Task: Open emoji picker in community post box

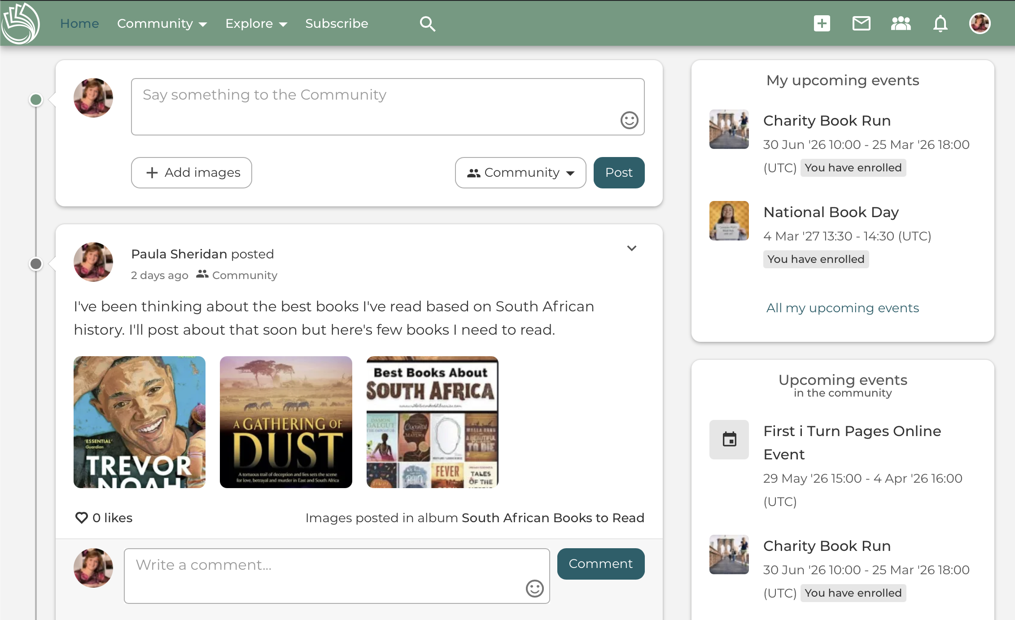Action: click(630, 120)
